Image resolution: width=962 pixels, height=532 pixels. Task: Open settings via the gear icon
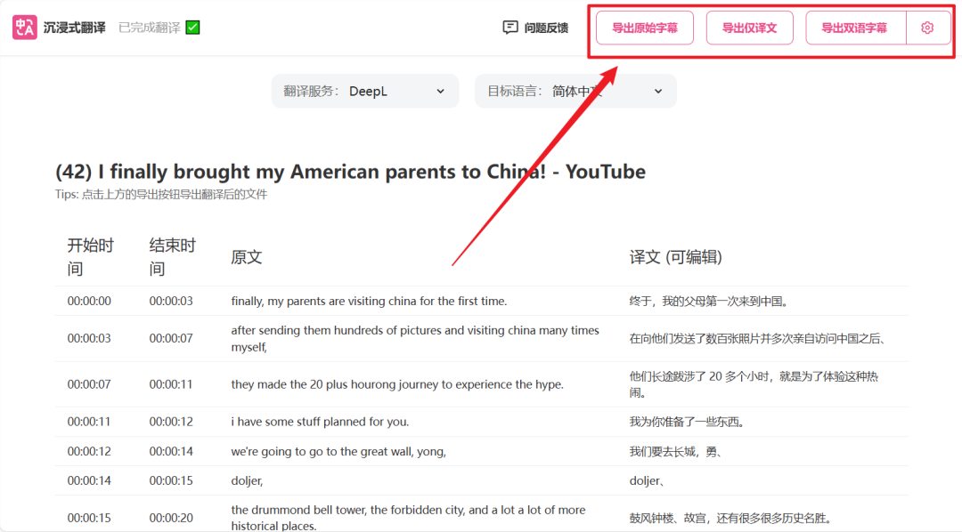(x=927, y=28)
